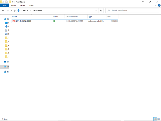Select Quick access in navigation pane

pos(6,19)
